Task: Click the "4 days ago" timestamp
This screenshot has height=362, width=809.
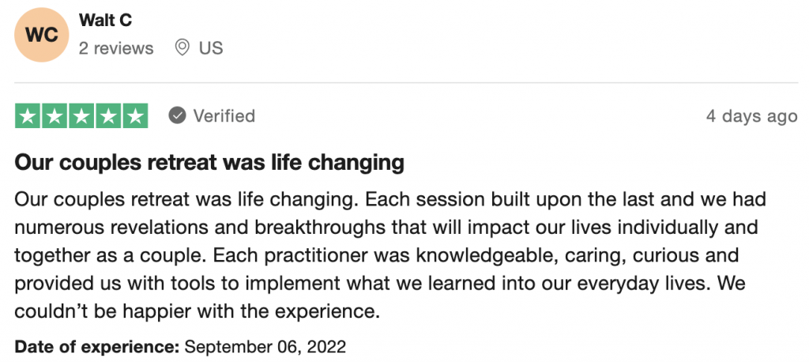Action: 751,116
